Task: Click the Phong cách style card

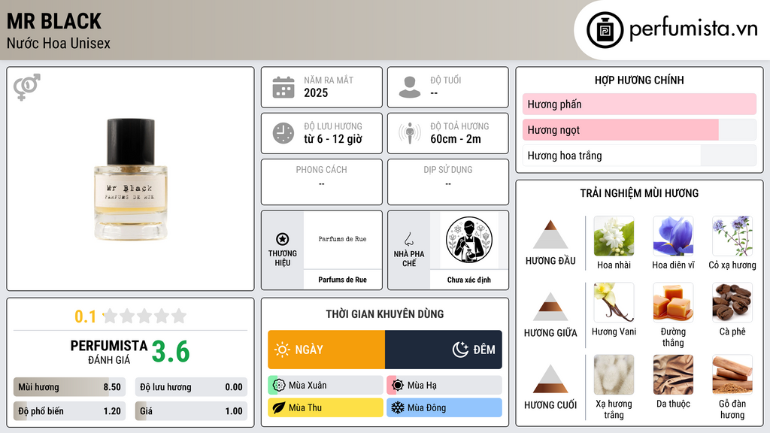Action: [322, 182]
